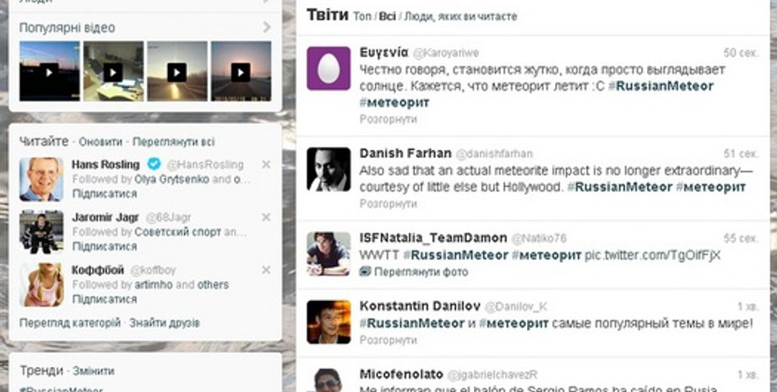
Task: Click Konstantin Danilov's profile photo
Action: click(329, 321)
